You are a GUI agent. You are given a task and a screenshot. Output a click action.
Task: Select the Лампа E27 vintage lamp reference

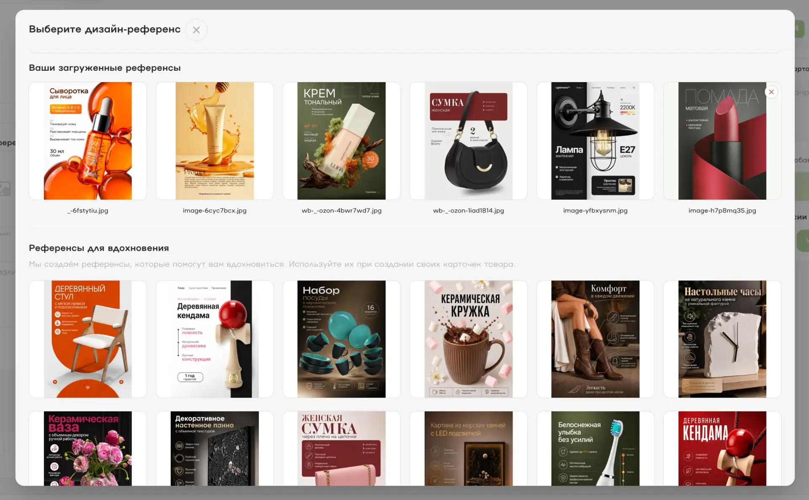[595, 141]
